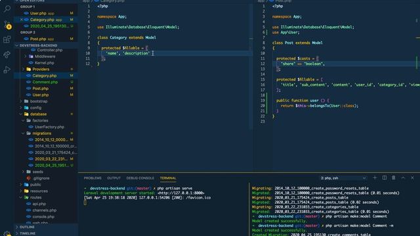Open the Source Control view
The image size is (420, 236).
point(7,25)
